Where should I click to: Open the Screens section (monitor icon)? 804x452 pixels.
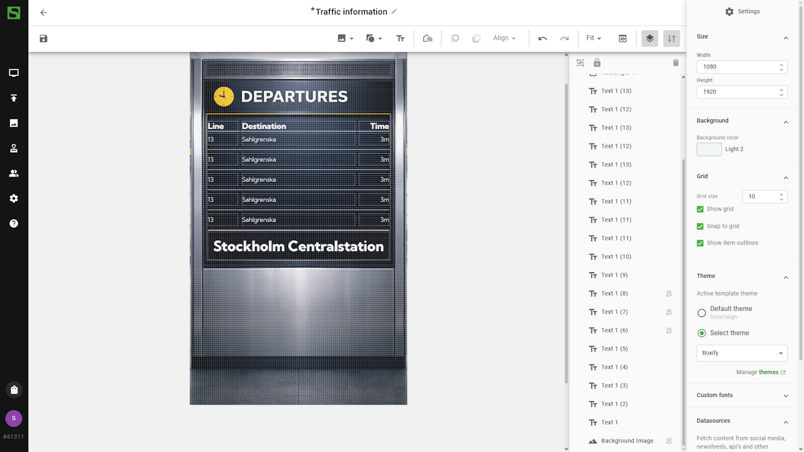(x=14, y=73)
